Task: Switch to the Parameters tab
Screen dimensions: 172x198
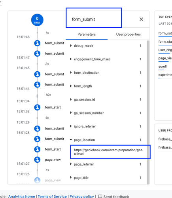Action: tap(87, 34)
